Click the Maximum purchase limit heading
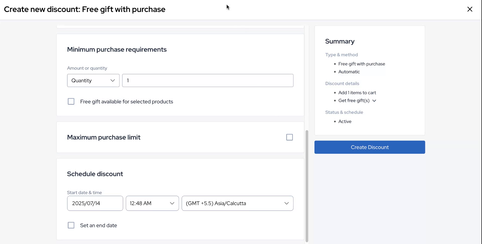 tap(104, 137)
